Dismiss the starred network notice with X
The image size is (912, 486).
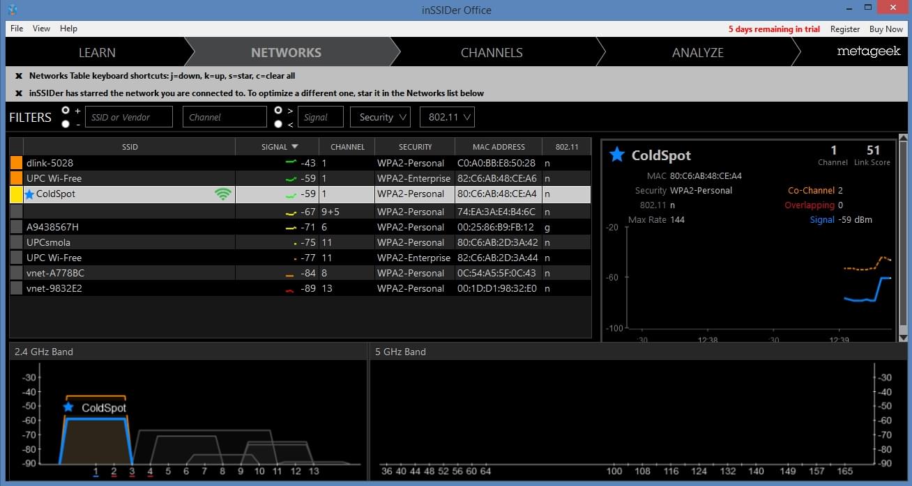pyautogui.click(x=19, y=93)
